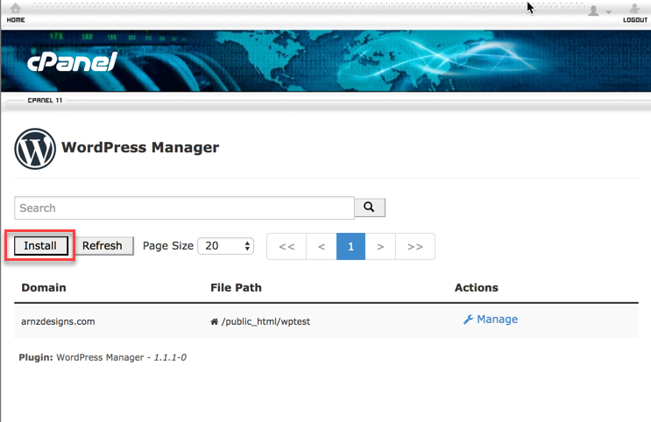Click the home icon beside /public_html/wptest
This screenshot has height=422, width=651.
pyautogui.click(x=215, y=321)
